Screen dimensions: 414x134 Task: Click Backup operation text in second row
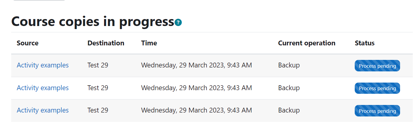(x=289, y=88)
